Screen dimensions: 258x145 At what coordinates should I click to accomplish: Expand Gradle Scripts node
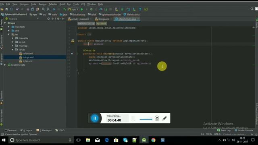pos(5,65)
